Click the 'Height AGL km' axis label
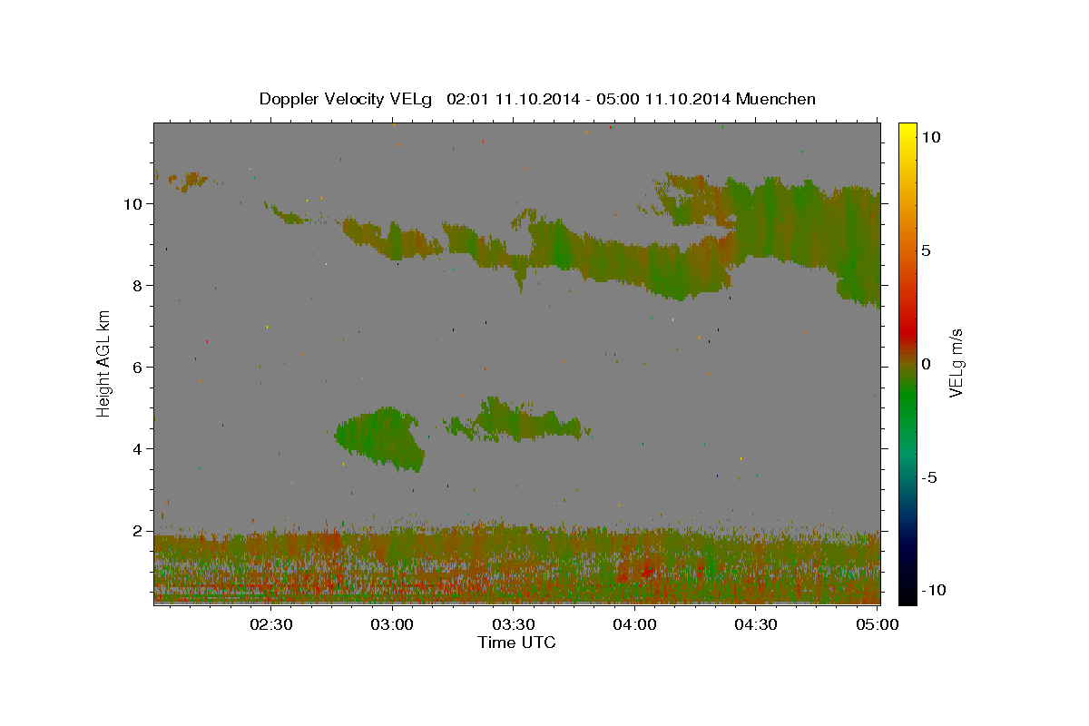 [104, 363]
